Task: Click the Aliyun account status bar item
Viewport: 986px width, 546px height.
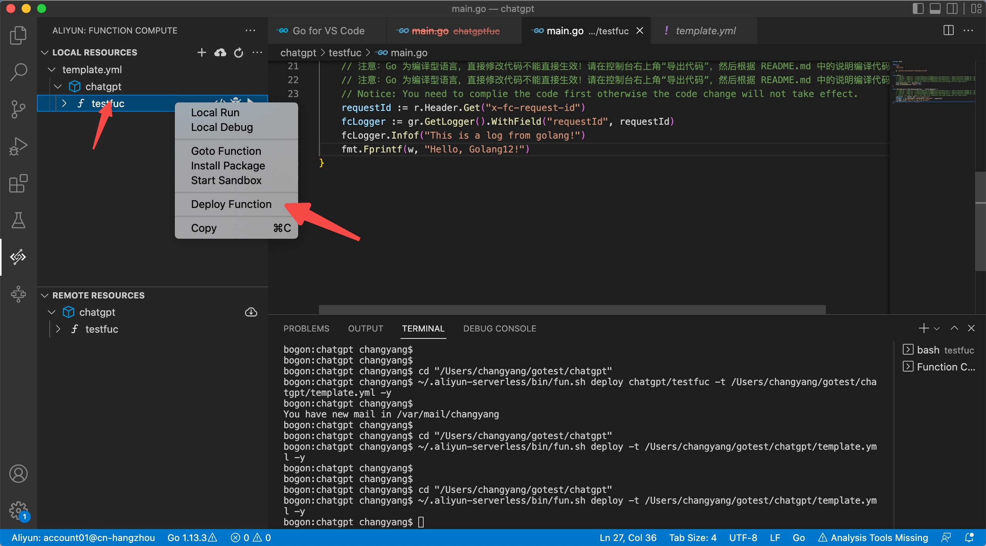Action: [83, 538]
